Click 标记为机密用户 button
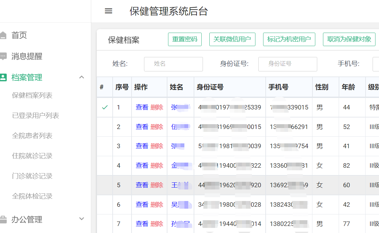Viewport: 379px width, 233px height. pos(289,39)
